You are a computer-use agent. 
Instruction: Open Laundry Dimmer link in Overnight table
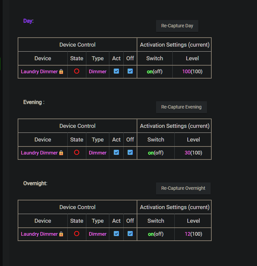[39, 234]
